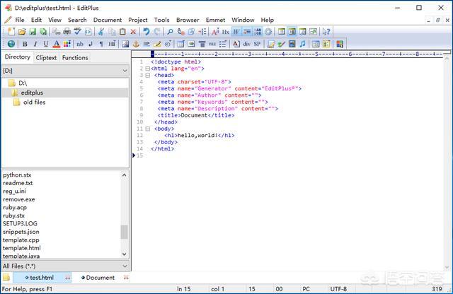The height and width of the screenshot is (294, 453).
Task: Collapse the head fold marker on line 3
Action: tap(147, 76)
